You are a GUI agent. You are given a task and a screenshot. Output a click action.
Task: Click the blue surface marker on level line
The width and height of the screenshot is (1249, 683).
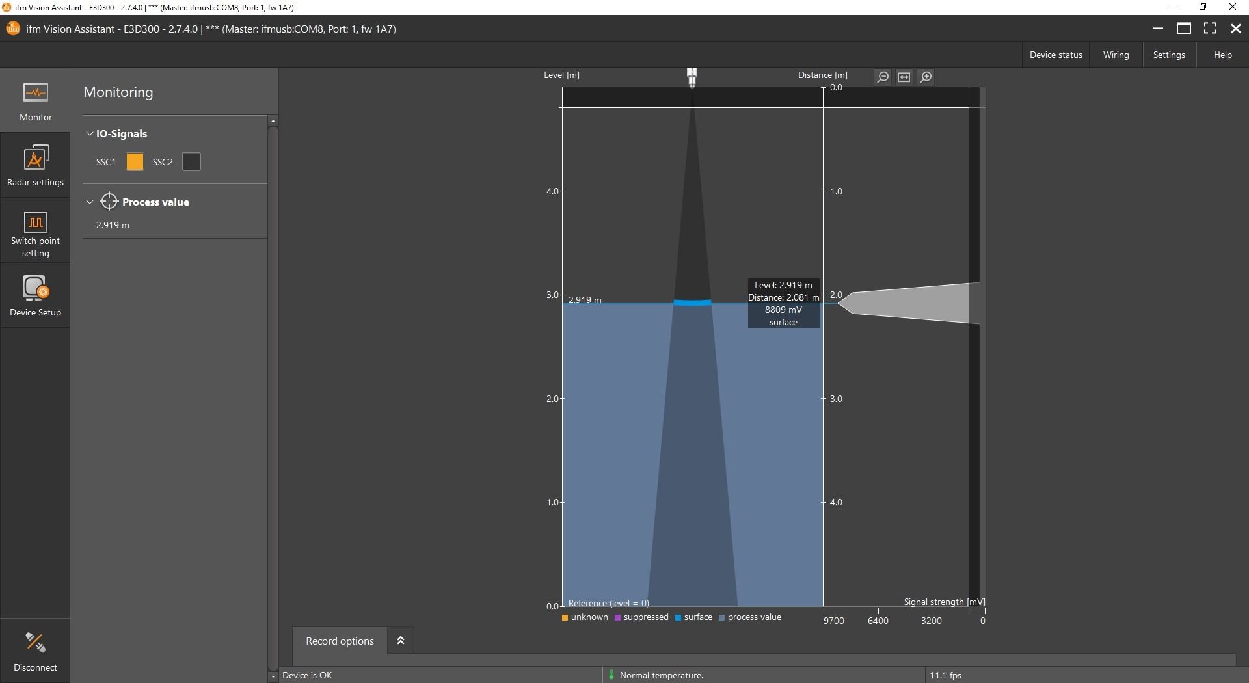click(692, 302)
